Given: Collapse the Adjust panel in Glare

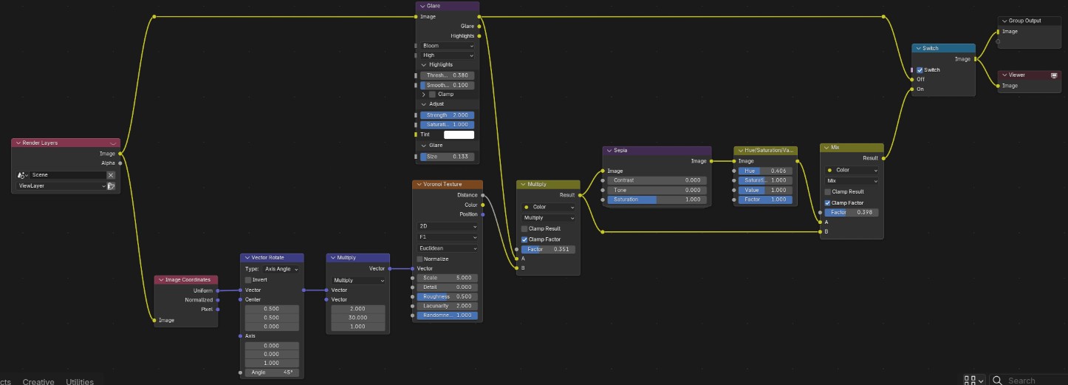Looking at the screenshot, I should [424, 104].
